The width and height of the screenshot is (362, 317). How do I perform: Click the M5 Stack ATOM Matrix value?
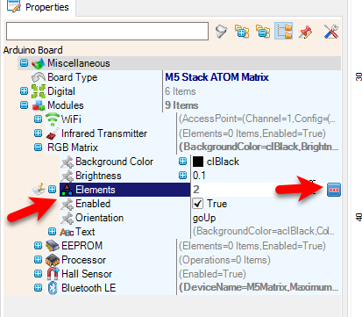tap(216, 77)
